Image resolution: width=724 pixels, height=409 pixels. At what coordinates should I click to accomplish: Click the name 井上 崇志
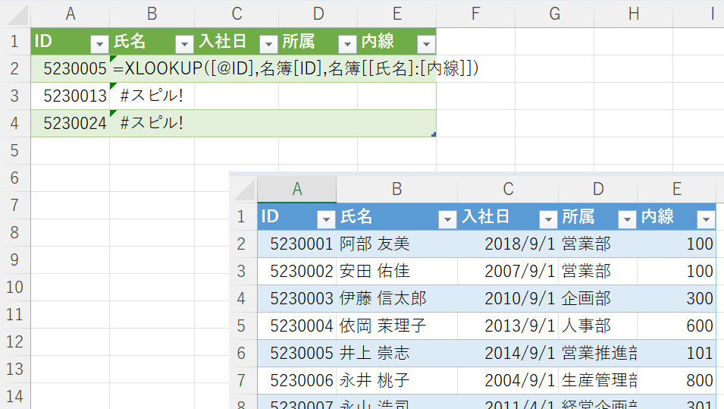(375, 353)
